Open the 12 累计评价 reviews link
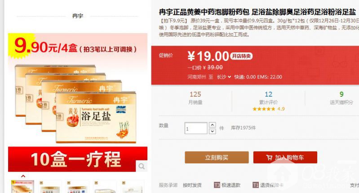Viewport: 359px width, 193px height. tap(268, 98)
